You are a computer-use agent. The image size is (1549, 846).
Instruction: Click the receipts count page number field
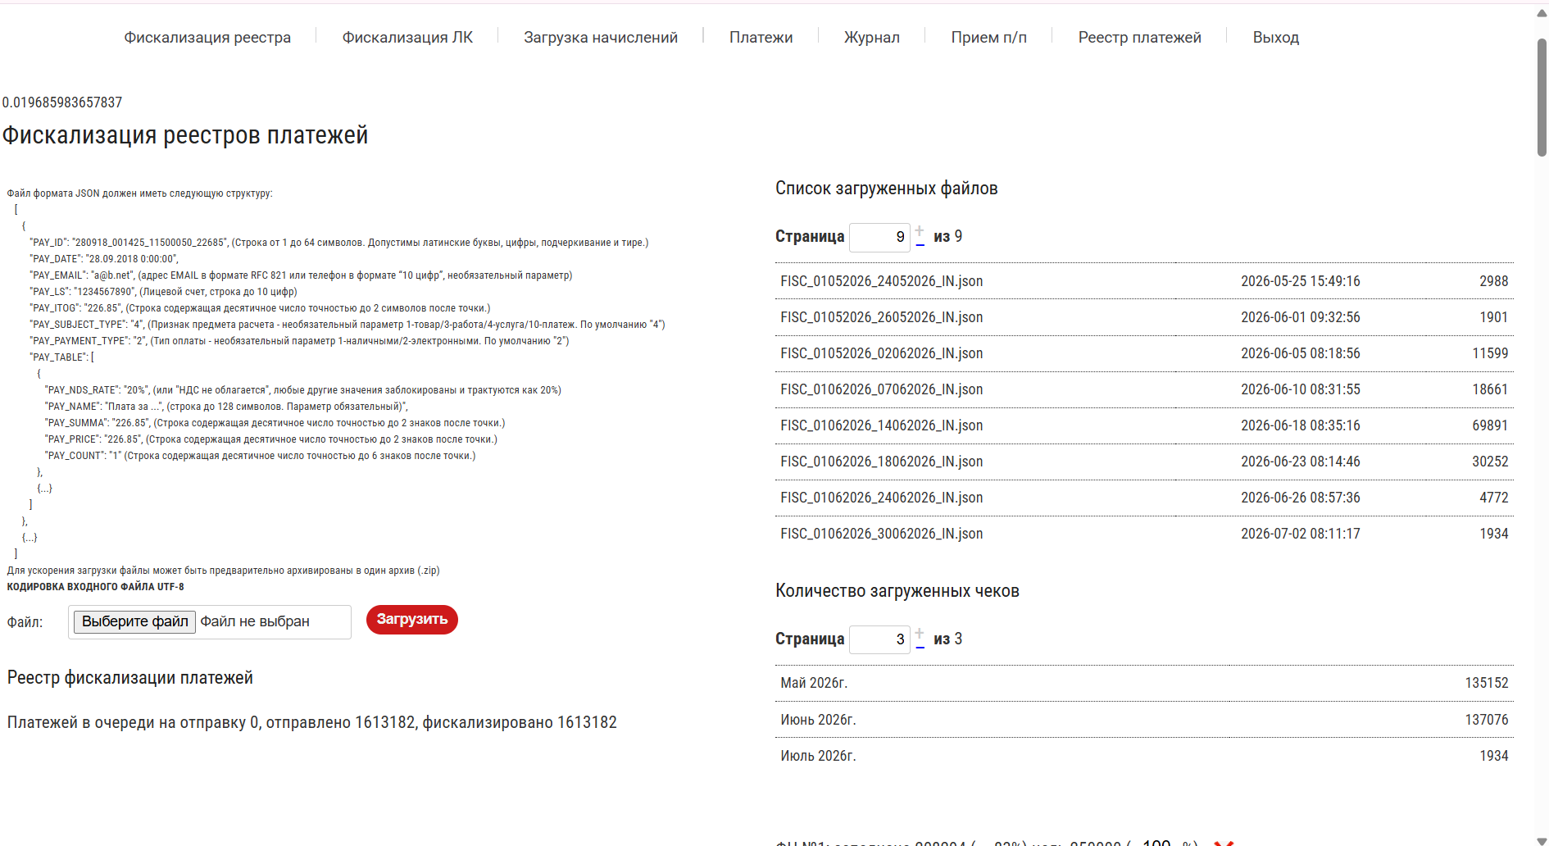(x=879, y=639)
